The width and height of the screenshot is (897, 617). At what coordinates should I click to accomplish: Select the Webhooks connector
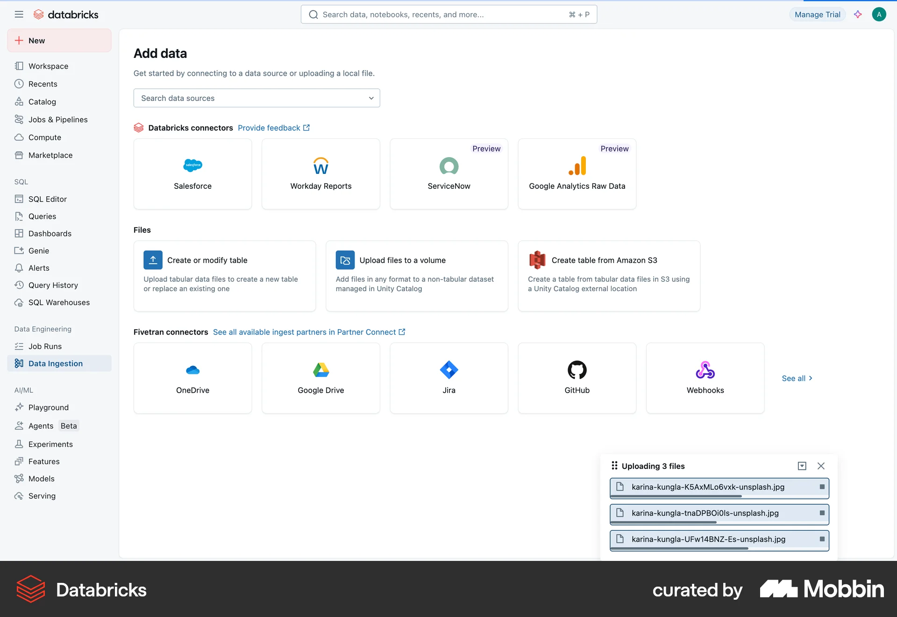click(705, 378)
